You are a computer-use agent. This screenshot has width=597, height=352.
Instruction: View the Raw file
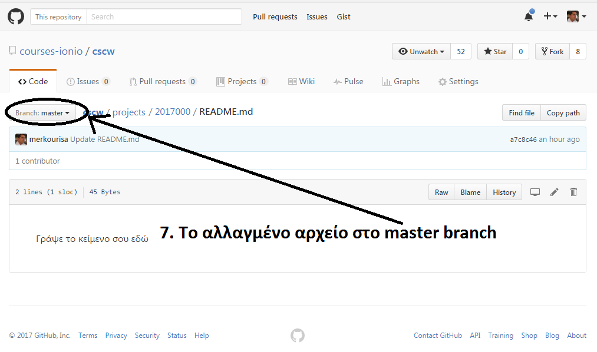[x=441, y=192]
